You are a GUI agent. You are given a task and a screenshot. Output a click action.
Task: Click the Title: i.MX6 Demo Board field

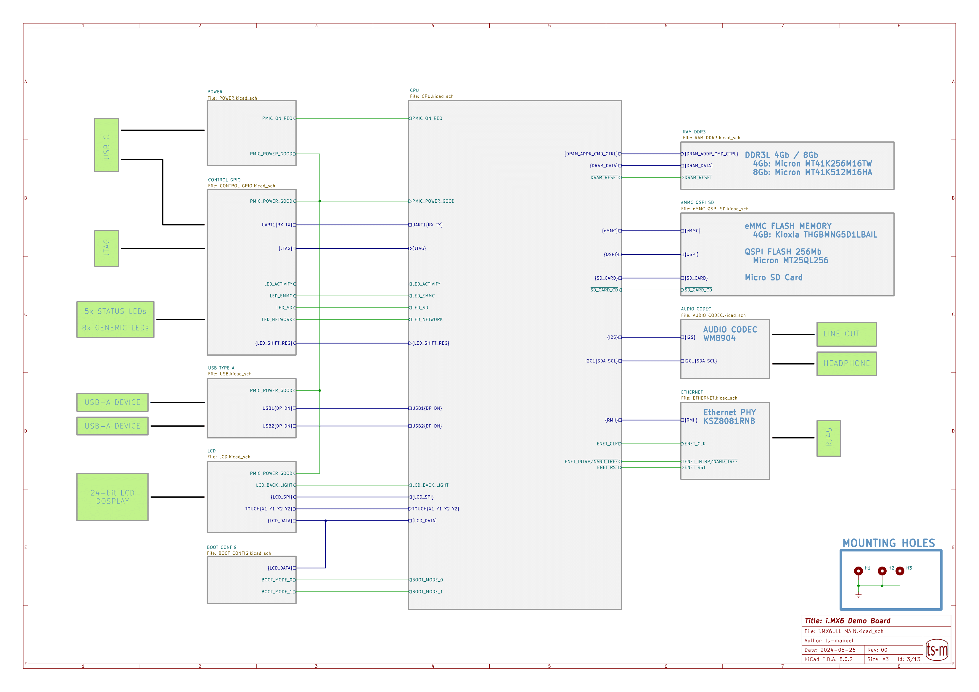pyautogui.click(x=876, y=621)
